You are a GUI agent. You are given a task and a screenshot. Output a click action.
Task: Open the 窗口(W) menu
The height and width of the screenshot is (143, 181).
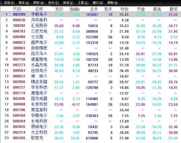click(x=98, y=3)
